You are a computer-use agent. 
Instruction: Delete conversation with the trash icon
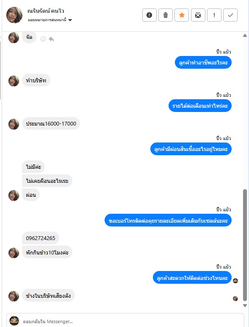(x=166, y=15)
